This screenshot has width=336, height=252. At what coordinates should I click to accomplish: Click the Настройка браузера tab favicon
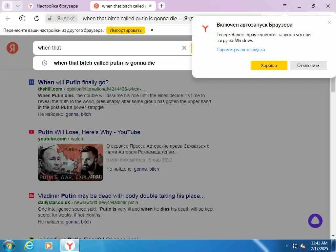click(x=31, y=6)
